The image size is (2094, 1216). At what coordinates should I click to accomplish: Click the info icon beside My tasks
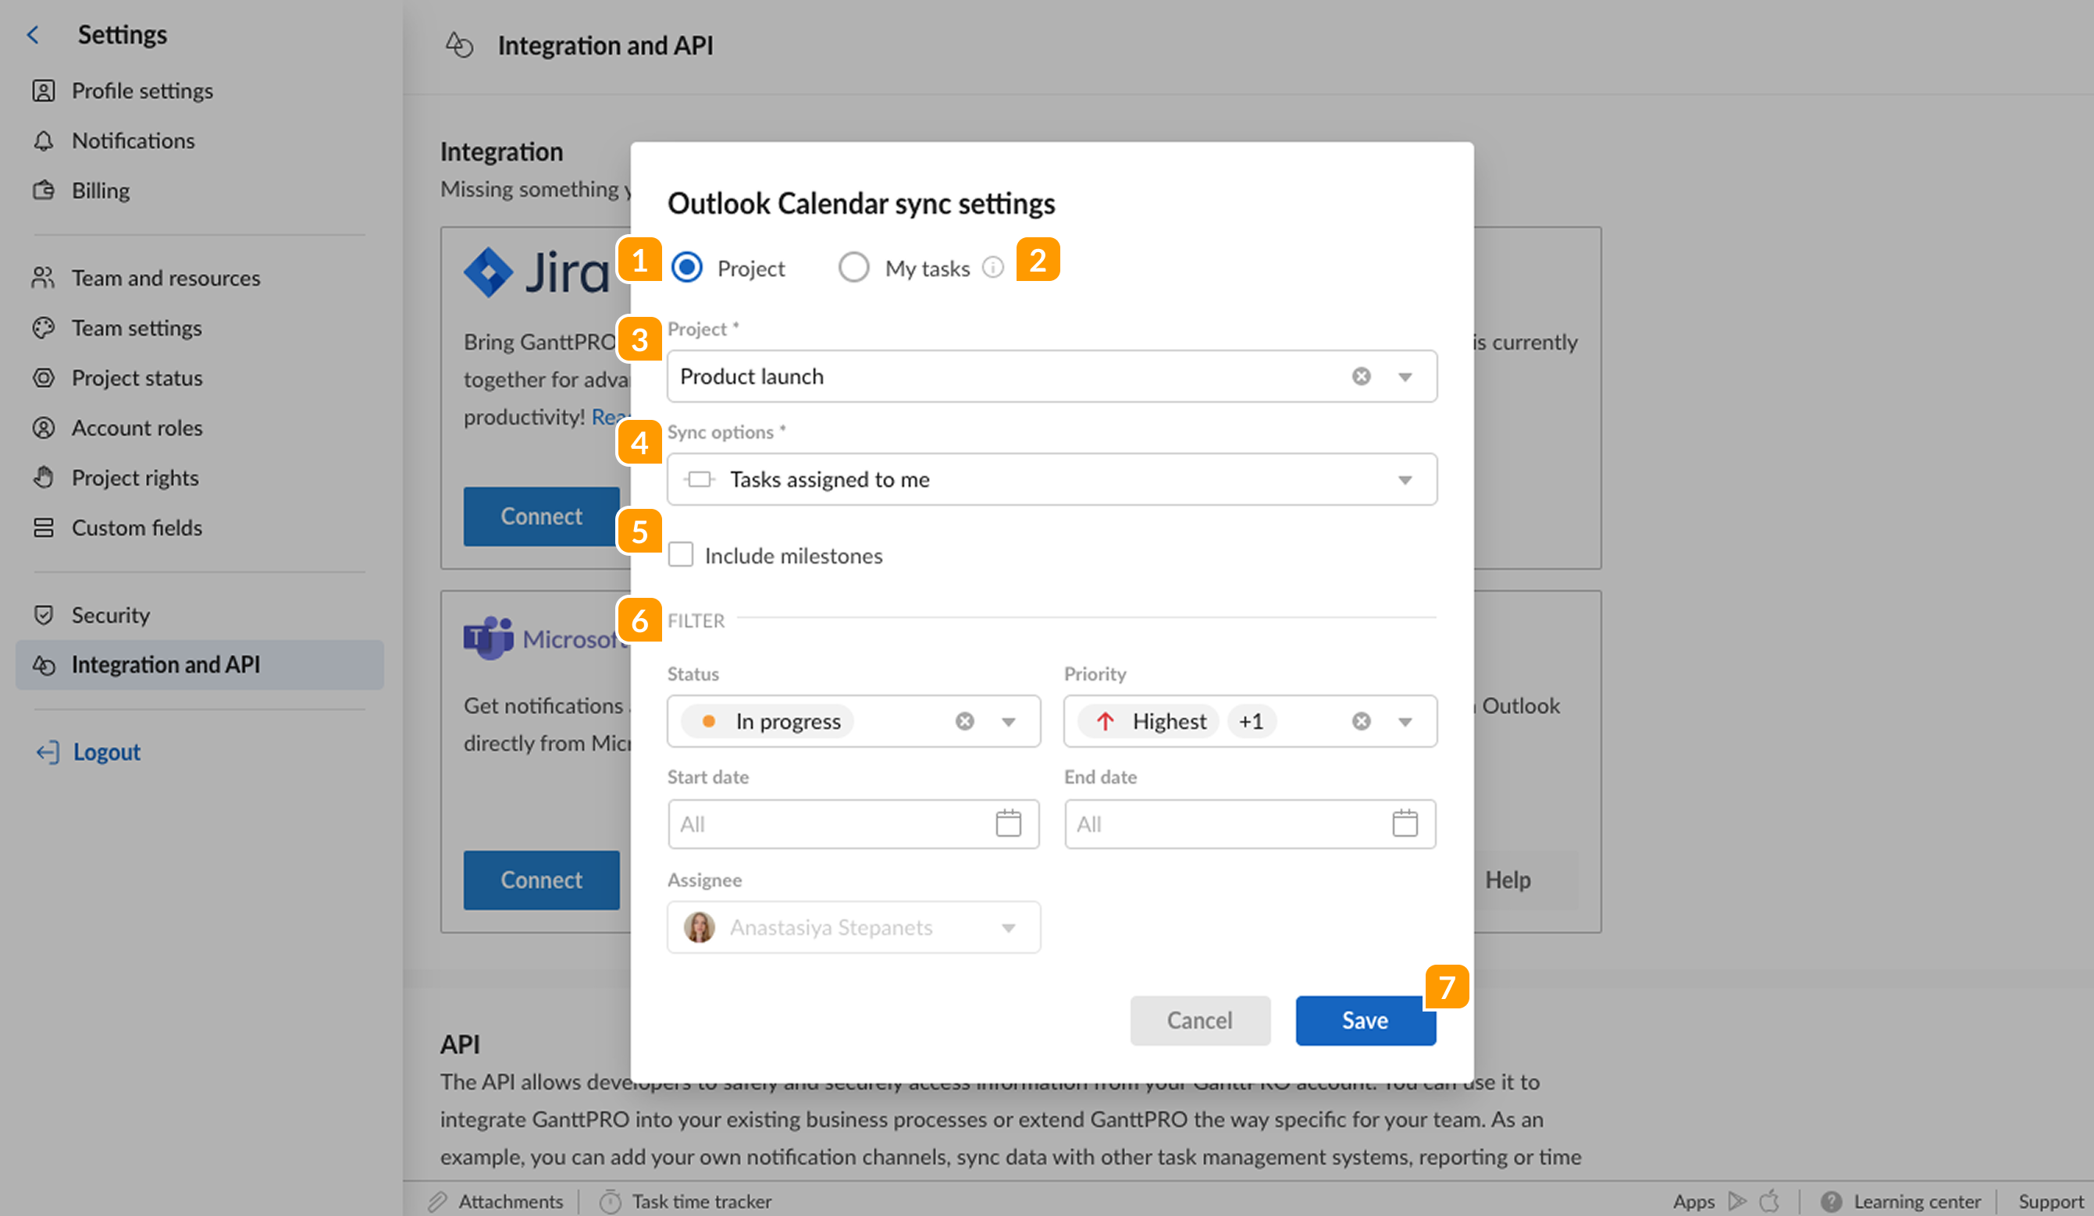click(994, 267)
